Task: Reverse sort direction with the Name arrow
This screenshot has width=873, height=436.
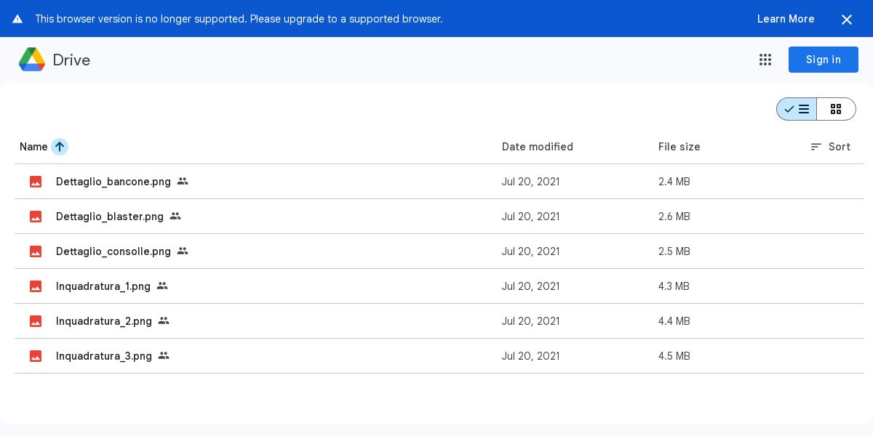Action: click(60, 147)
